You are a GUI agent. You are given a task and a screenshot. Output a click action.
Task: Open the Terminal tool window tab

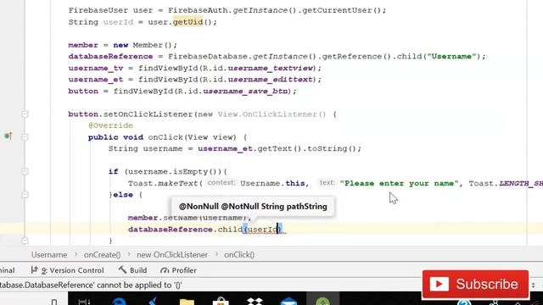[7, 270]
